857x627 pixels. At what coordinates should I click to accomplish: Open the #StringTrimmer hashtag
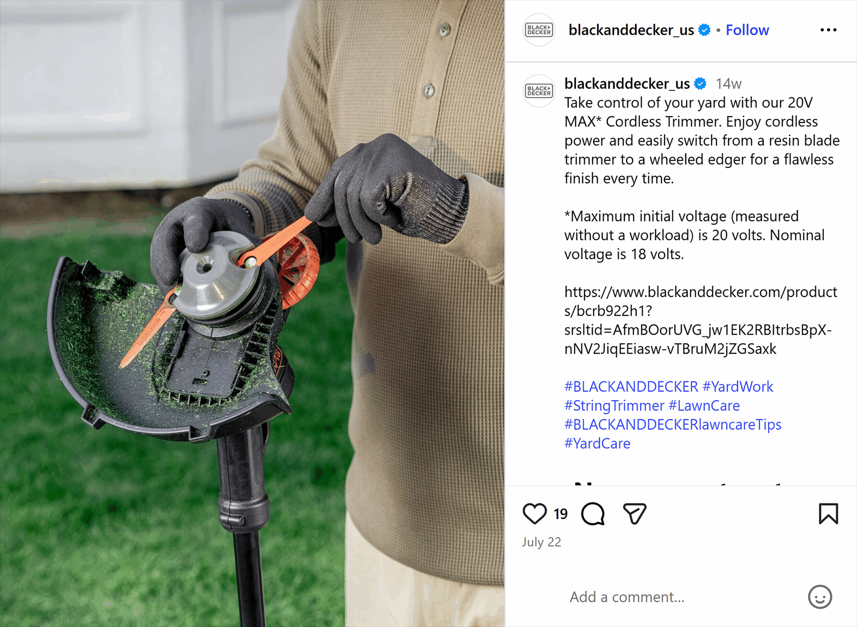614,405
